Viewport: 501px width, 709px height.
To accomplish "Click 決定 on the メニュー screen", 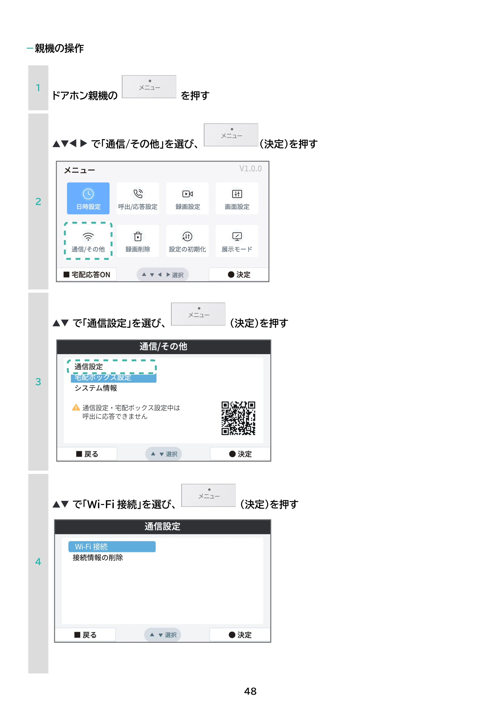I will tap(239, 274).
